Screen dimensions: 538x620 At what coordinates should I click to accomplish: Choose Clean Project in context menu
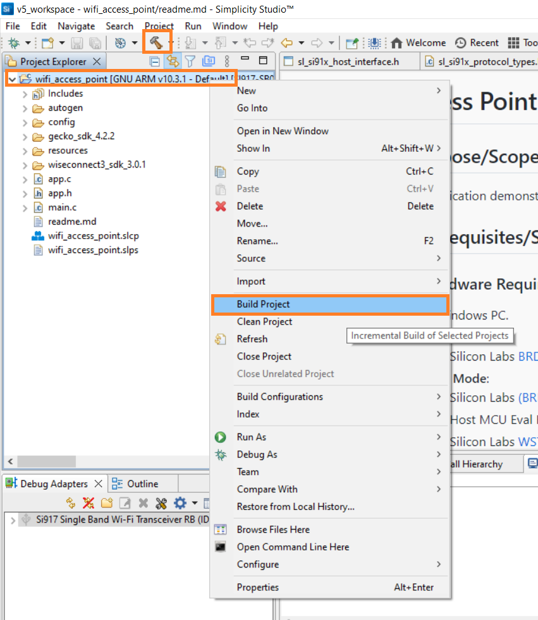(x=264, y=321)
